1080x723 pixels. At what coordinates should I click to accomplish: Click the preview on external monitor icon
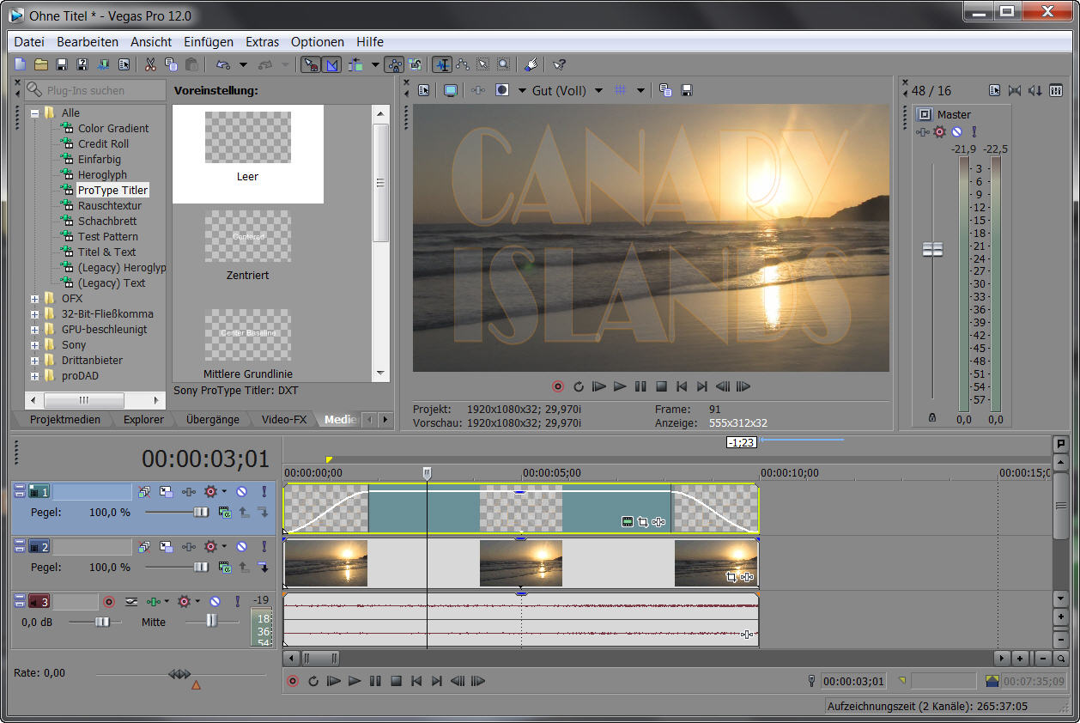pyautogui.click(x=451, y=90)
